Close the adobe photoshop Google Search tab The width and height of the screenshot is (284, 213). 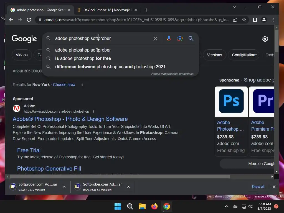[69, 10]
